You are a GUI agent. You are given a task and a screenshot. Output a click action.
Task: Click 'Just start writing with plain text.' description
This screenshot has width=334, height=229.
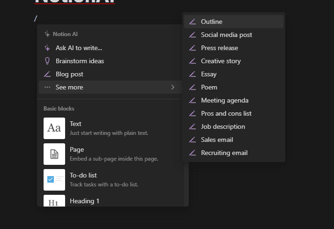[109, 133]
